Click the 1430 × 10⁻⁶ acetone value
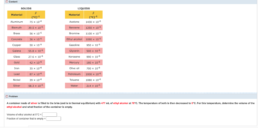The height and width of the screenshot is (128, 258). (x=93, y=22)
